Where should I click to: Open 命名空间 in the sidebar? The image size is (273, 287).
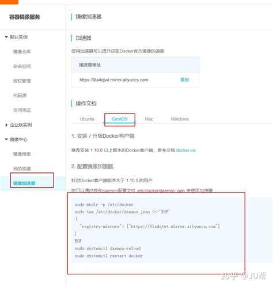click(22, 66)
